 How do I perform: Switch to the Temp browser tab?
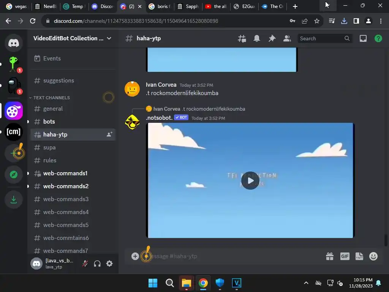coord(74,6)
